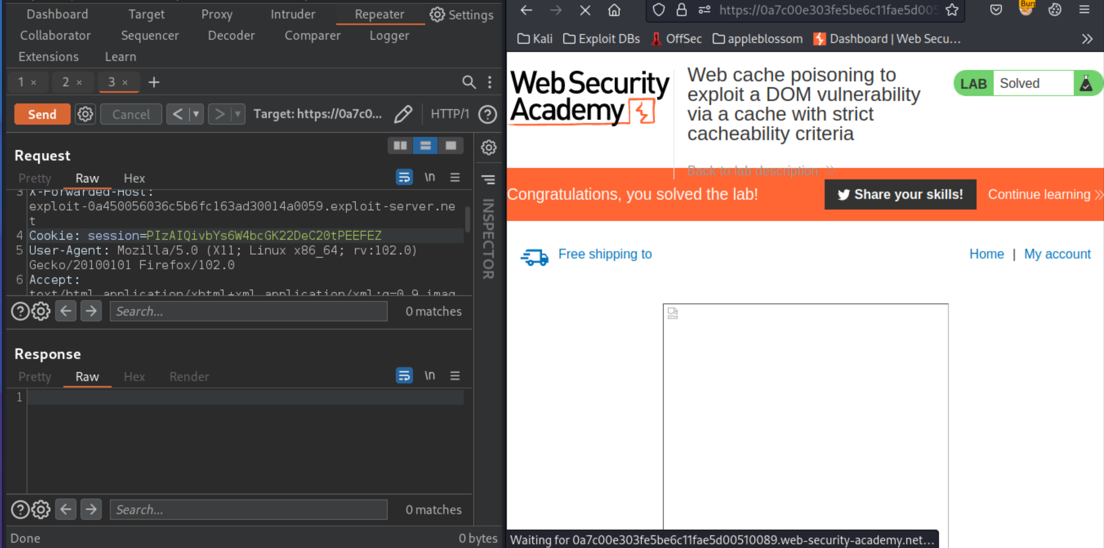
Task: Open the Decoder tab
Action: pos(231,35)
